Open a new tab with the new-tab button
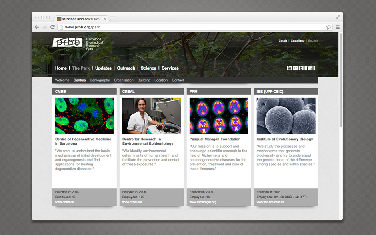The image size is (376, 235). click(x=114, y=19)
